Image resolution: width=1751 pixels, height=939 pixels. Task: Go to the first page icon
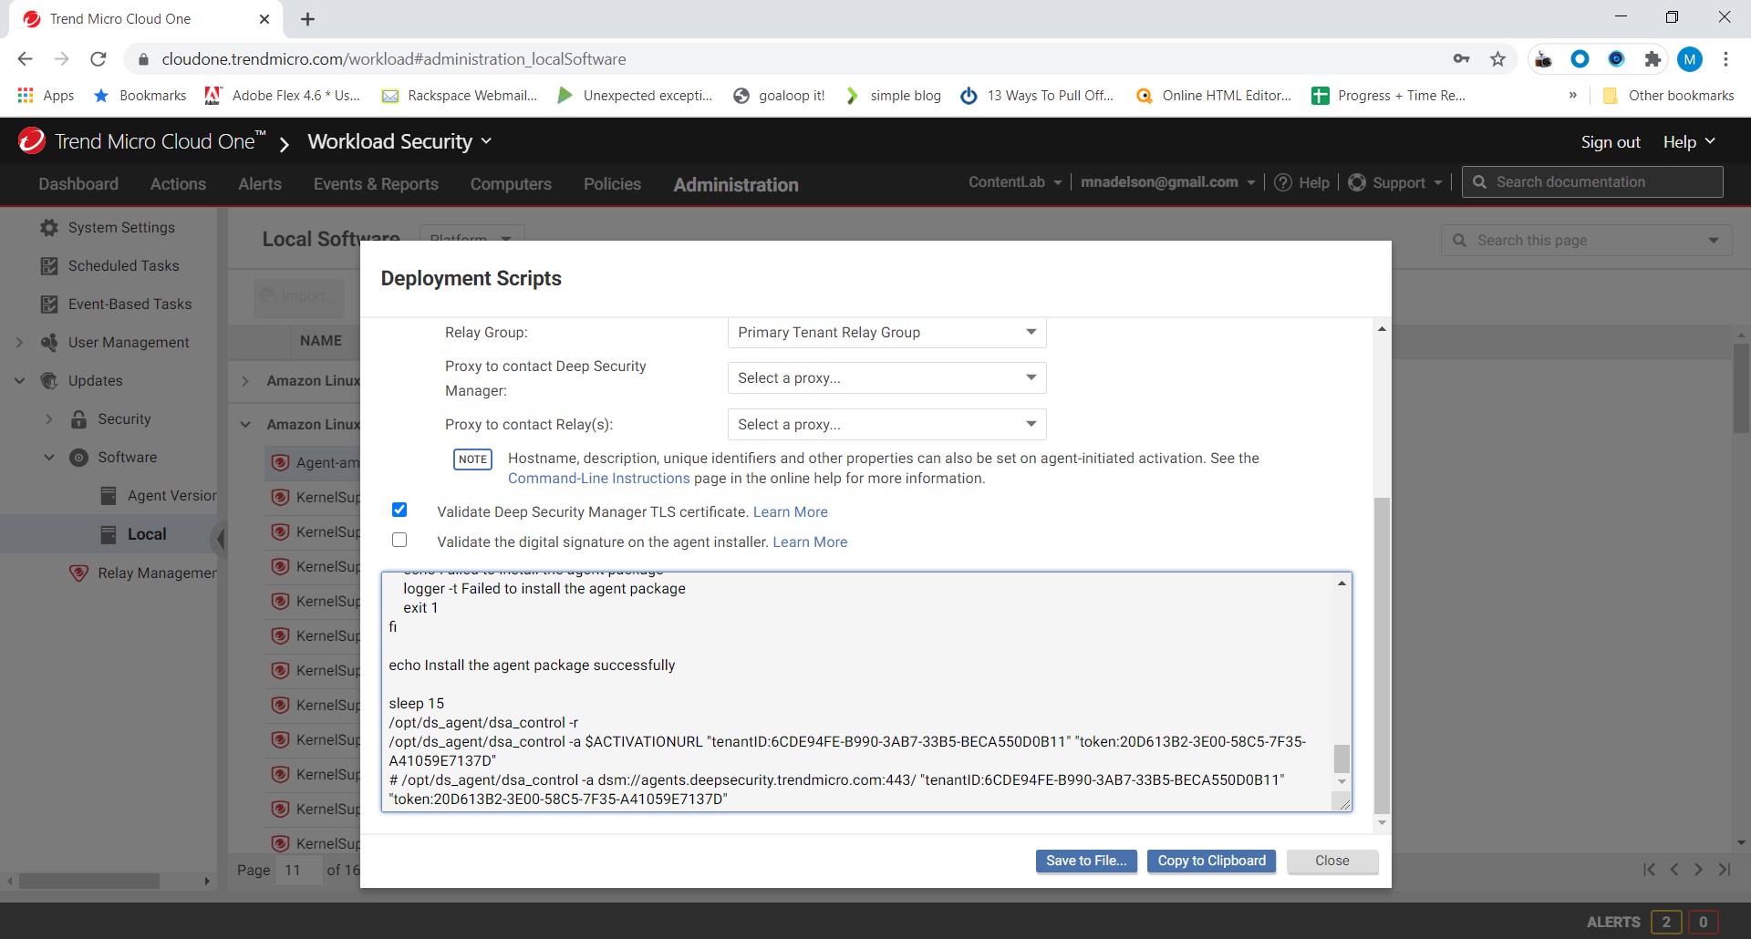1649,870
